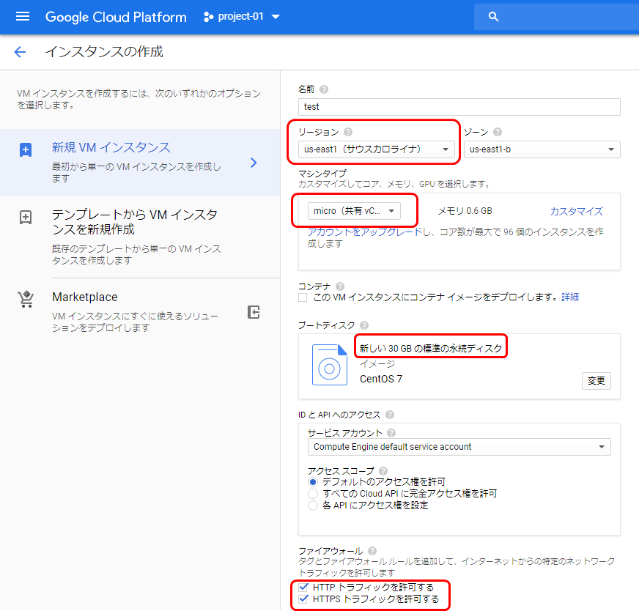Focus the 名前 input field containing test

(459, 107)
